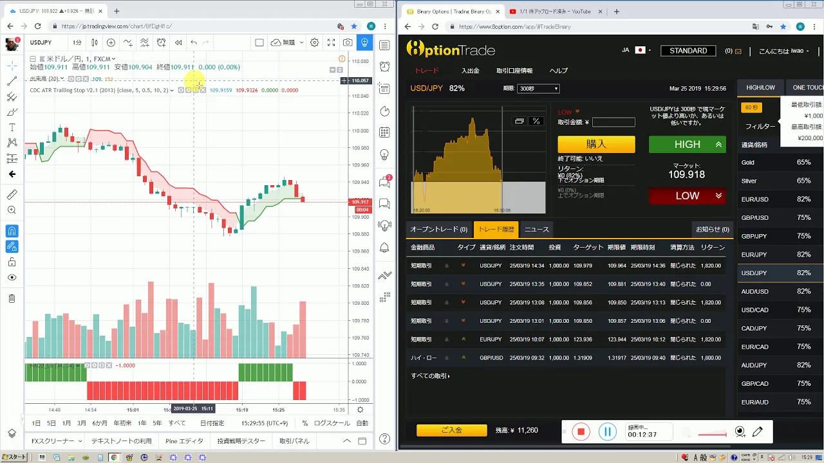
Task: Open the Compare symbol plus icon
Action: (x=111, y=42)
